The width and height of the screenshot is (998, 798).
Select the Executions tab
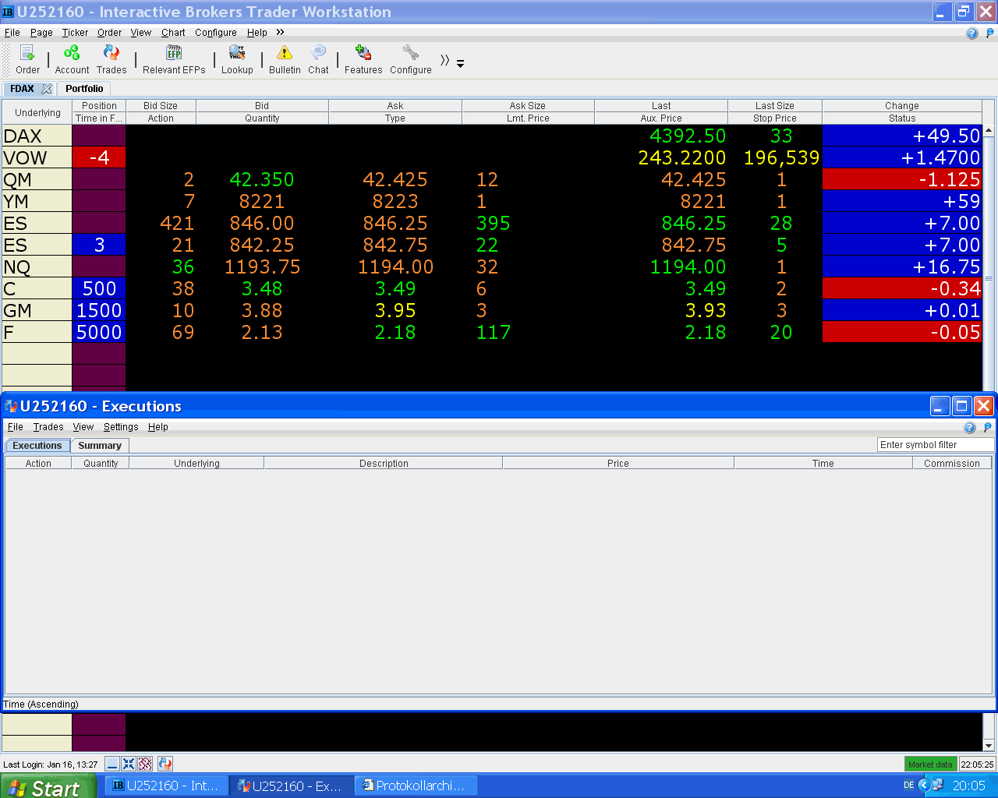[x=37, y=446]
